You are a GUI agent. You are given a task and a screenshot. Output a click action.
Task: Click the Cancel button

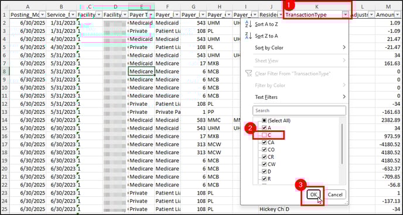point(335,195)
